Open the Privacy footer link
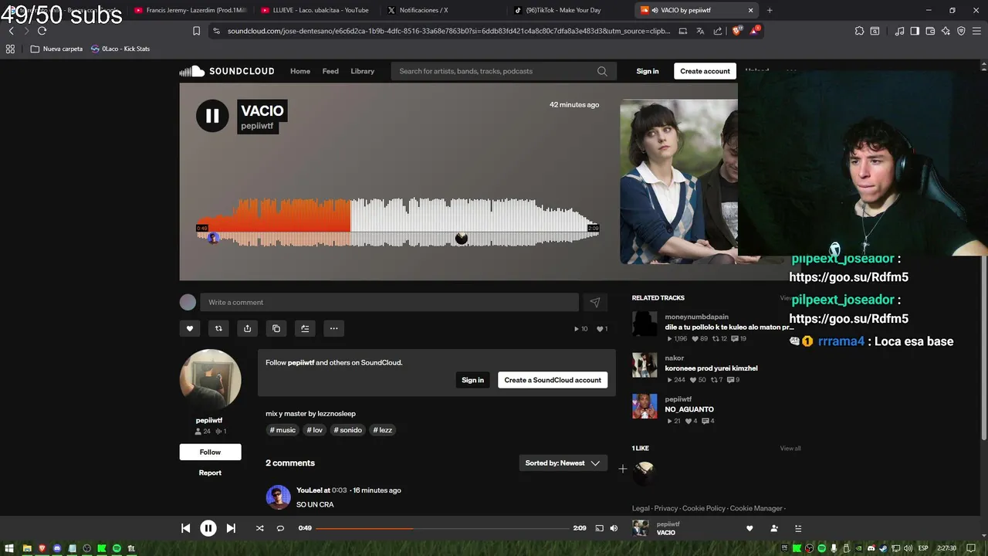The image size is (988, 556). pyautogui.click(x=665, y=508)
